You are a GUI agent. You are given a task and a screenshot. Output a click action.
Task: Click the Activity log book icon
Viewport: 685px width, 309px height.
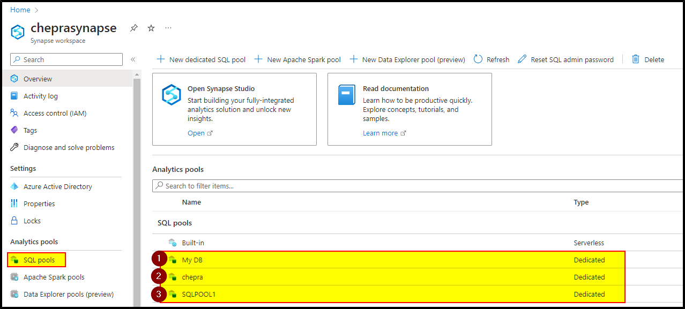click(x=14, y=96)
